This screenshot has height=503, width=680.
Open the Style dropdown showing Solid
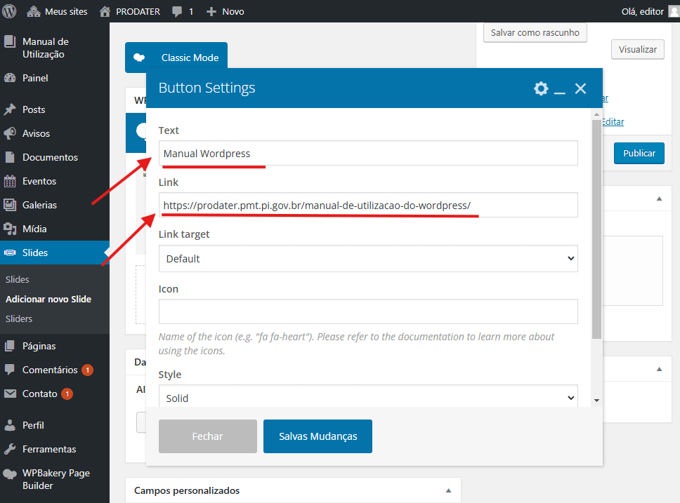pos(368,396)
